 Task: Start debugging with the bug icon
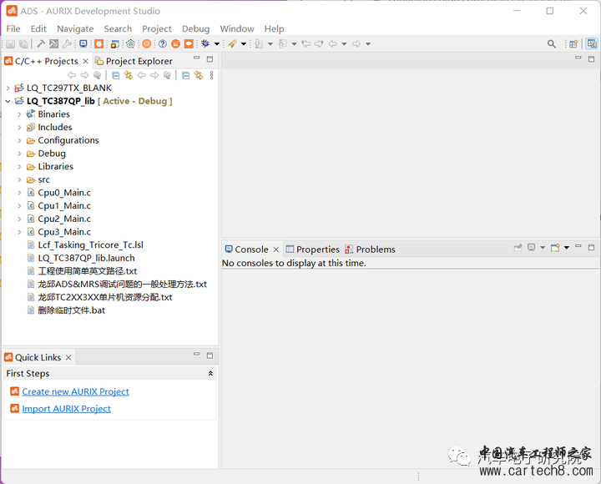click(x=205, y=43)
